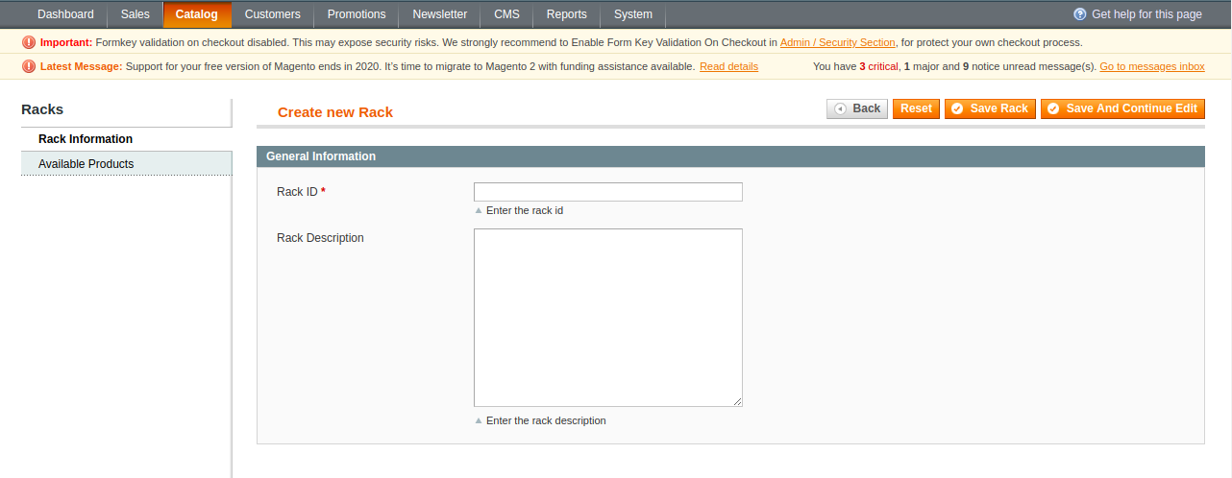Open the Sales menu

pyautogui.click(x=136, y=14)
